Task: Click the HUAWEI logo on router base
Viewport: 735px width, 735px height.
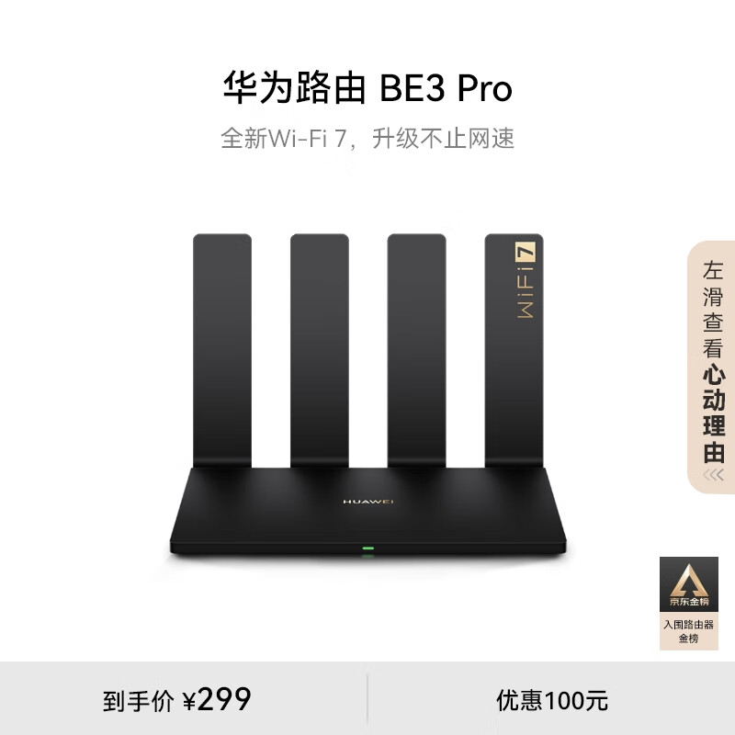Action: (368, 502)
